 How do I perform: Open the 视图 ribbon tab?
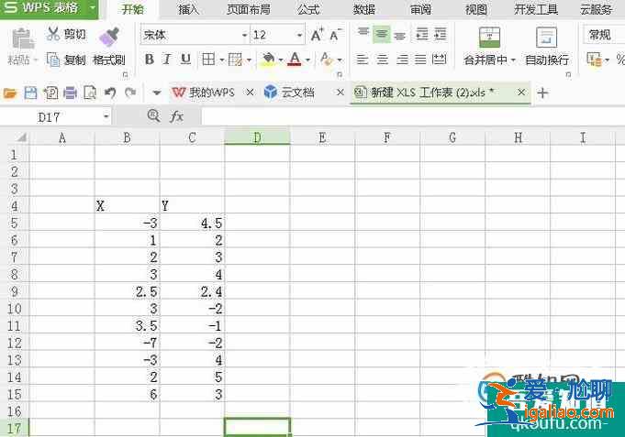(476, 9)
